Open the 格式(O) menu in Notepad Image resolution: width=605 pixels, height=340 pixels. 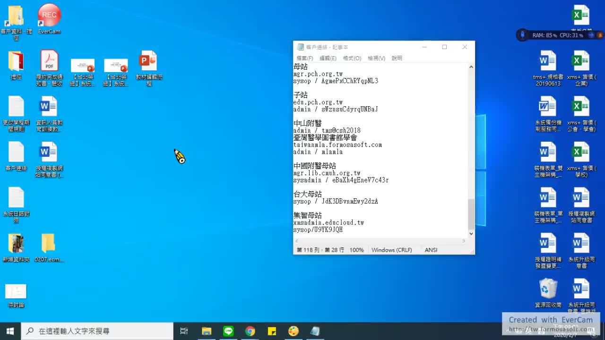coord(352,58)
